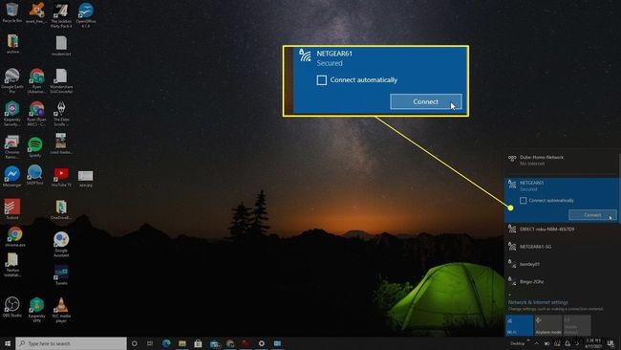
Task: Open the modem.txt file on the desktop
Action: pos(61,46)
